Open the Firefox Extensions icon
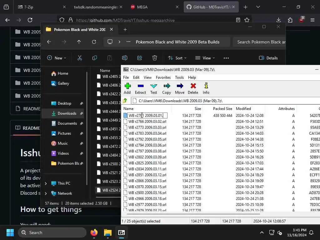 (290, 20)
